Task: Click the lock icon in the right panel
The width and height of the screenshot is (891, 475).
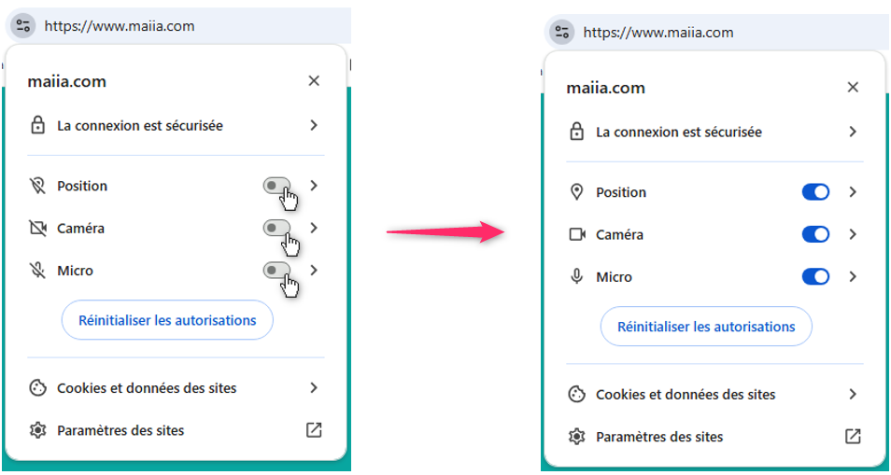Action: [576, 133]
